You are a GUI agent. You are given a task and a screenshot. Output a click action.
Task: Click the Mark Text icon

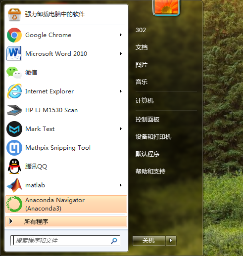[14, 129]
